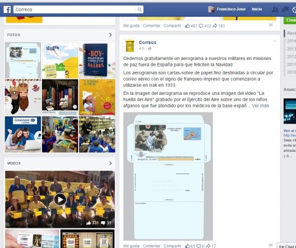The image size is (296, 248).
Task: Go to Inicio in the top bar
Action: pos(257,9)
